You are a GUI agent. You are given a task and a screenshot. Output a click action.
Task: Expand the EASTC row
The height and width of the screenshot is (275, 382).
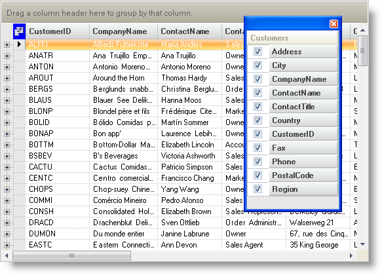(x=7, y=245)
